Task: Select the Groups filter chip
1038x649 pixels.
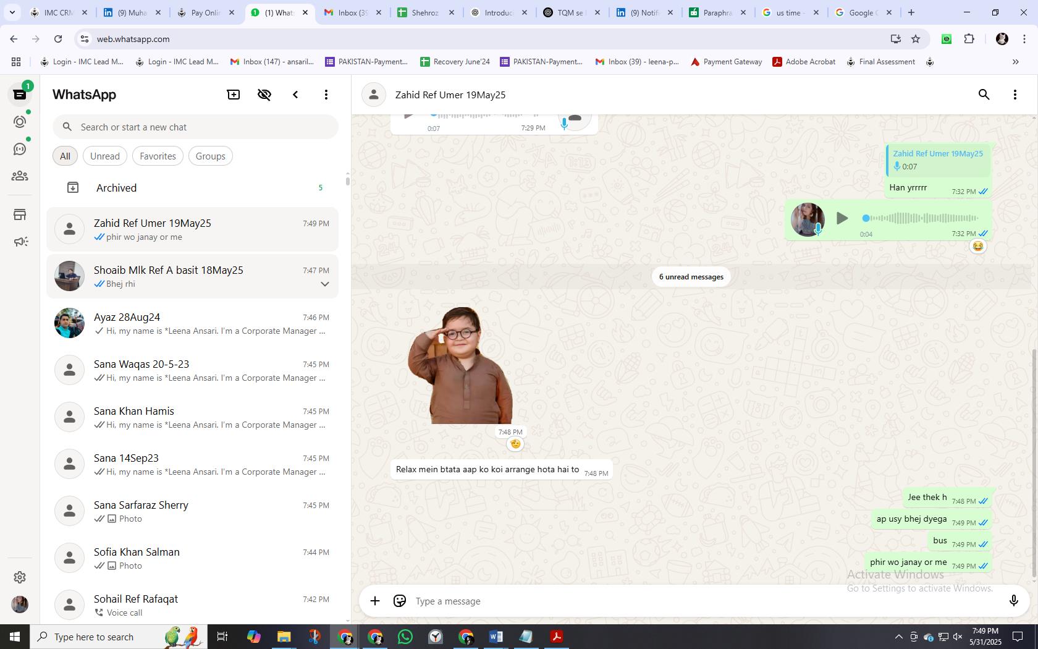Action: tap(211, 156)
